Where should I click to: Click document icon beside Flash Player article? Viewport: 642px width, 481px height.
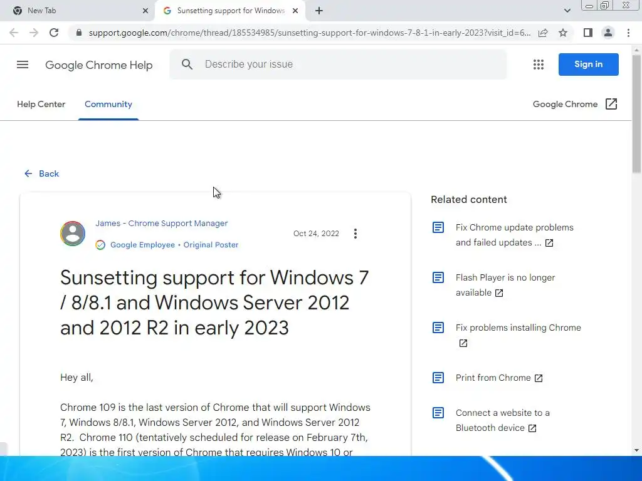click(438, 277)
